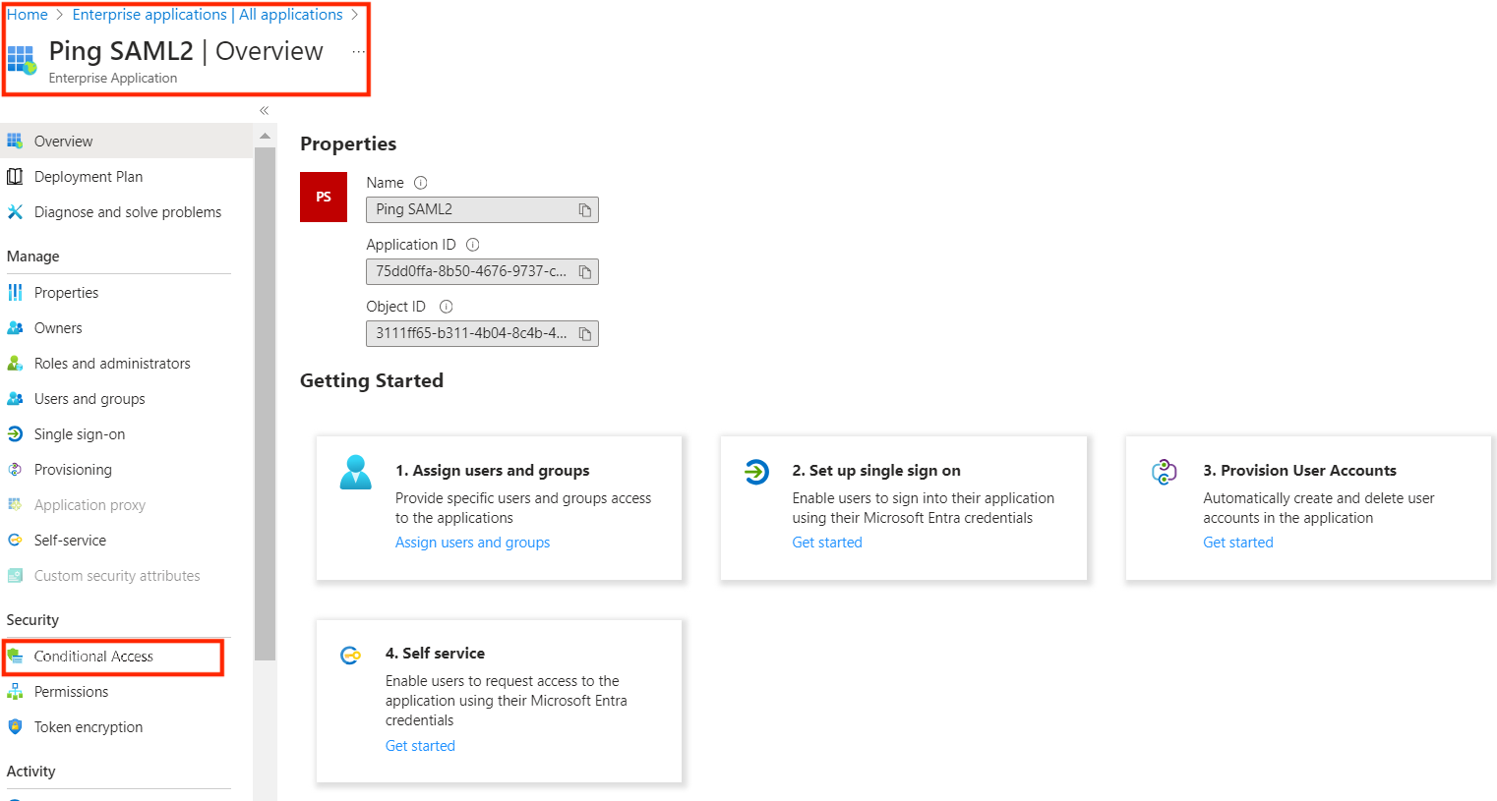Select Deployment Plan in left menu

pyautogui.click(x=88, y=177)
